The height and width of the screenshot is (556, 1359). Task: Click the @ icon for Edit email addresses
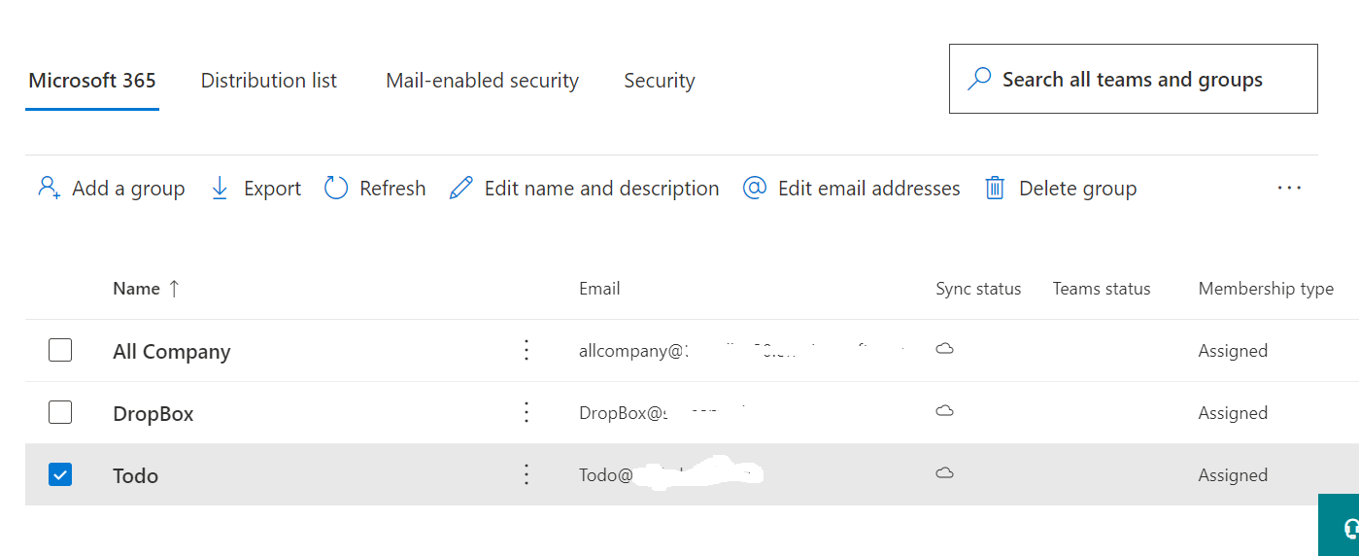pos(755,188)
